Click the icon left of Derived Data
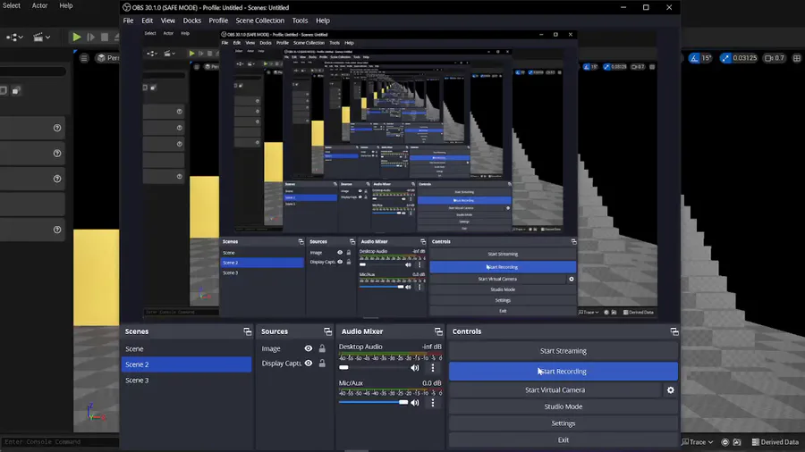Screen dimensions: 805x452 point(737,442)
